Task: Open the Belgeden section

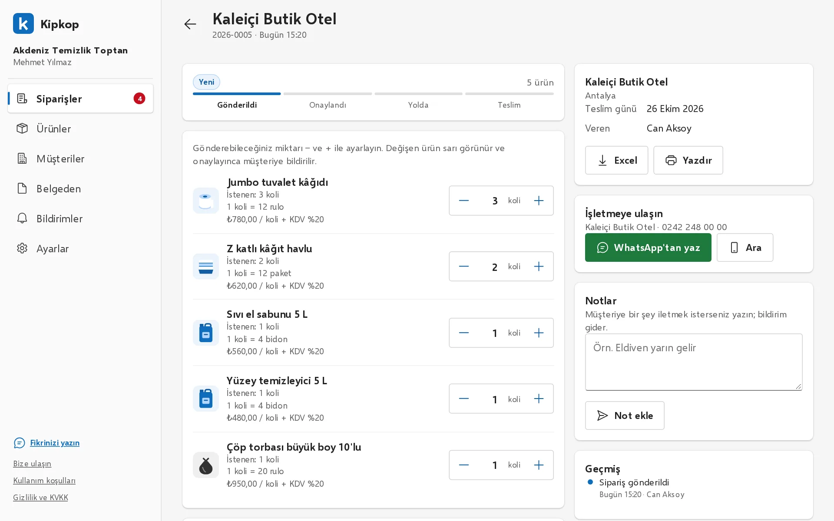Action: 80,188
